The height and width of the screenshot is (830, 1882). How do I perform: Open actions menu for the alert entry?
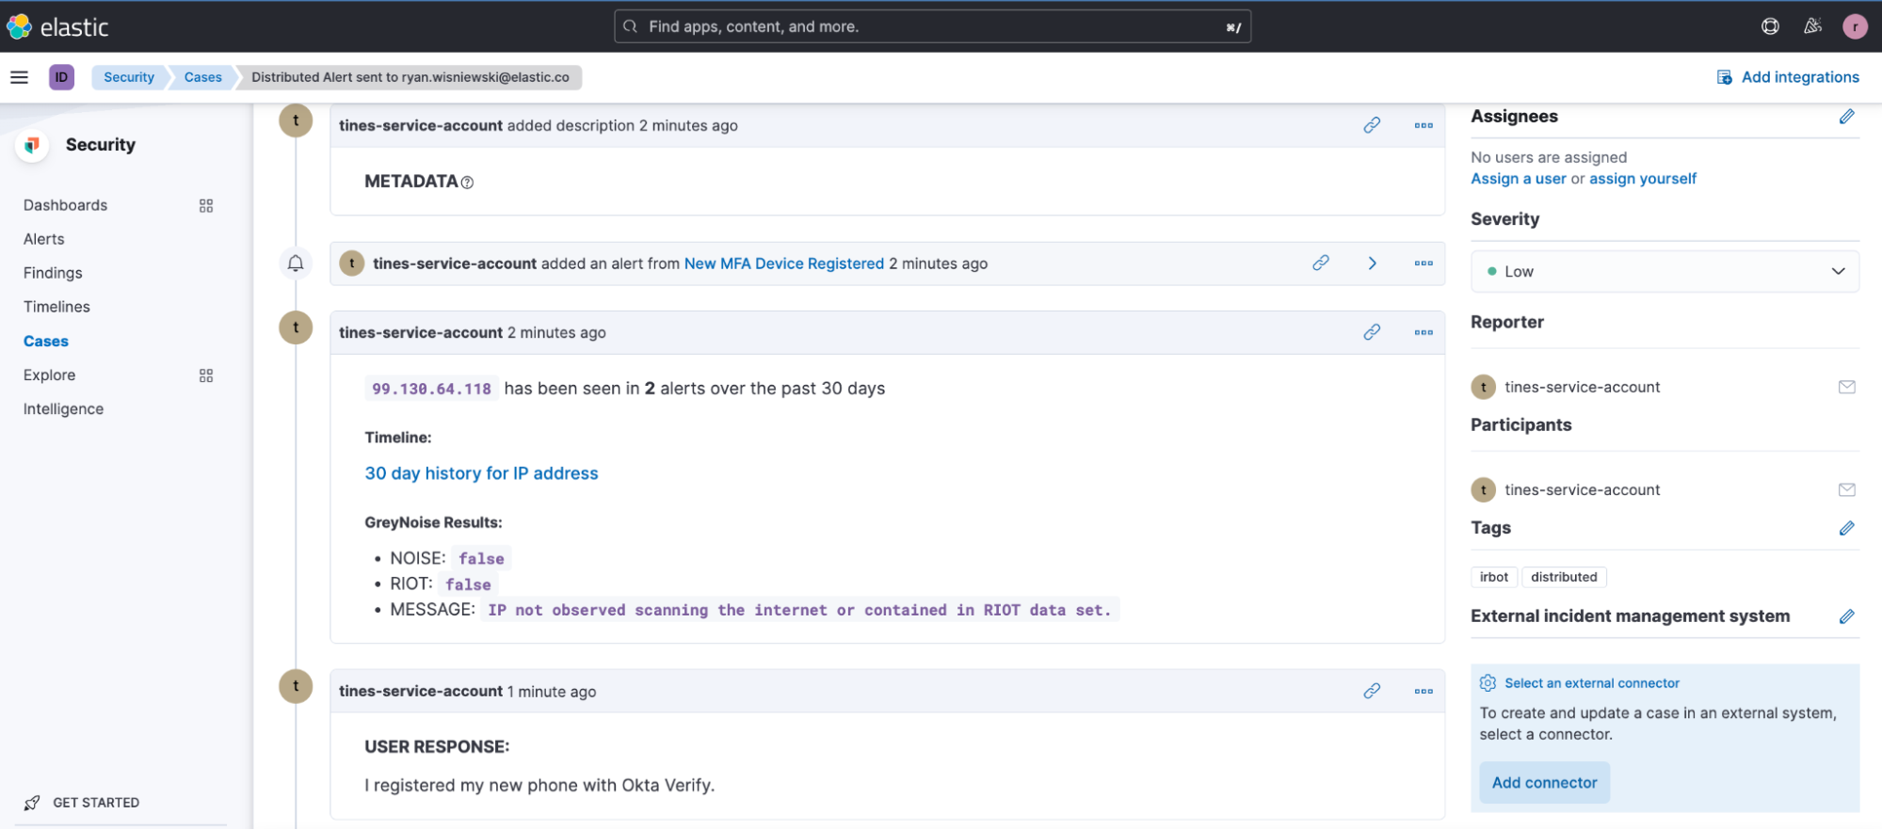click(1424, 263)
